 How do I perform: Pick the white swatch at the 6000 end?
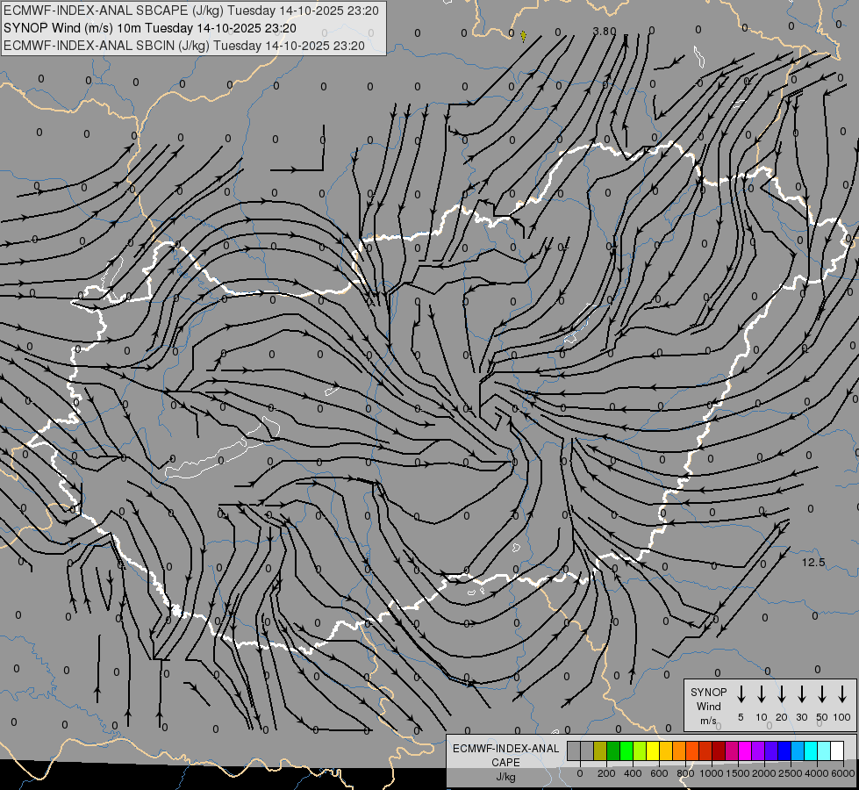[837, 750]
